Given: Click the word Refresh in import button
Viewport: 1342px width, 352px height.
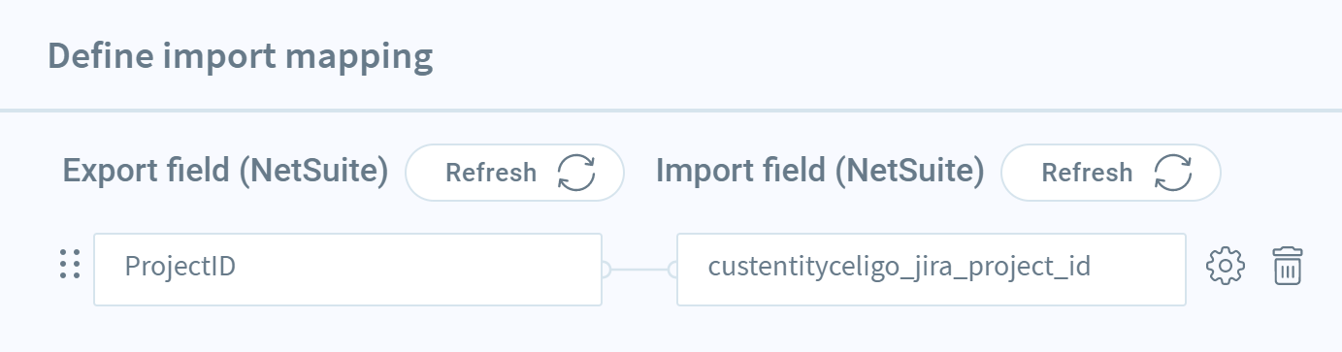Looking at the screenshot, I should click(x=1087, y=173).
